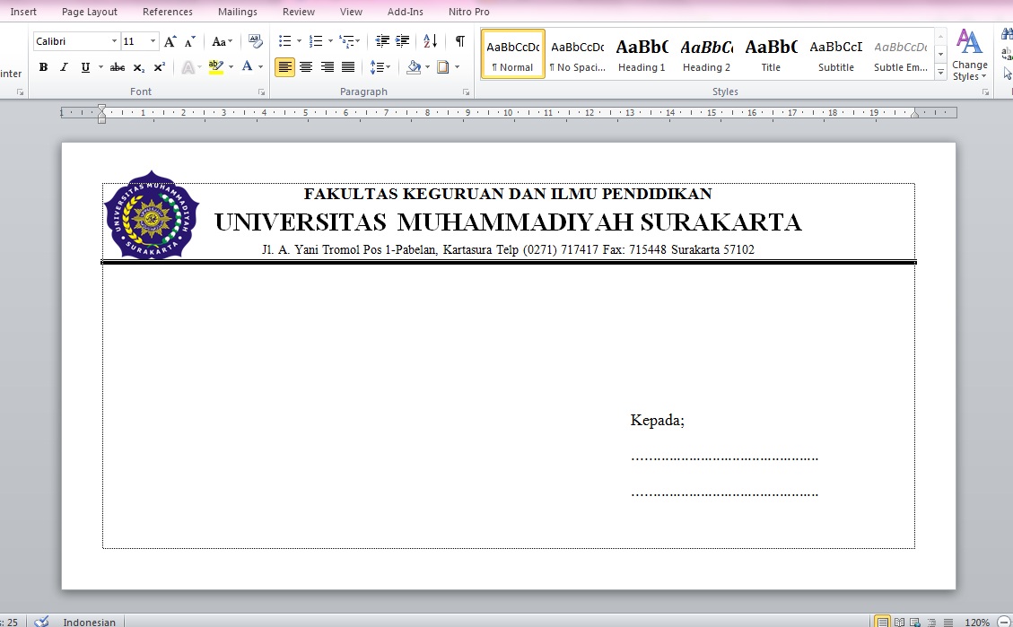Select Align Text Left
The width and height of the screenshot is (1013, 627).
285,67
